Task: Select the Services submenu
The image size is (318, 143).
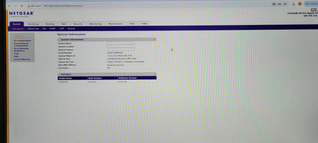Action: [71, 29]
